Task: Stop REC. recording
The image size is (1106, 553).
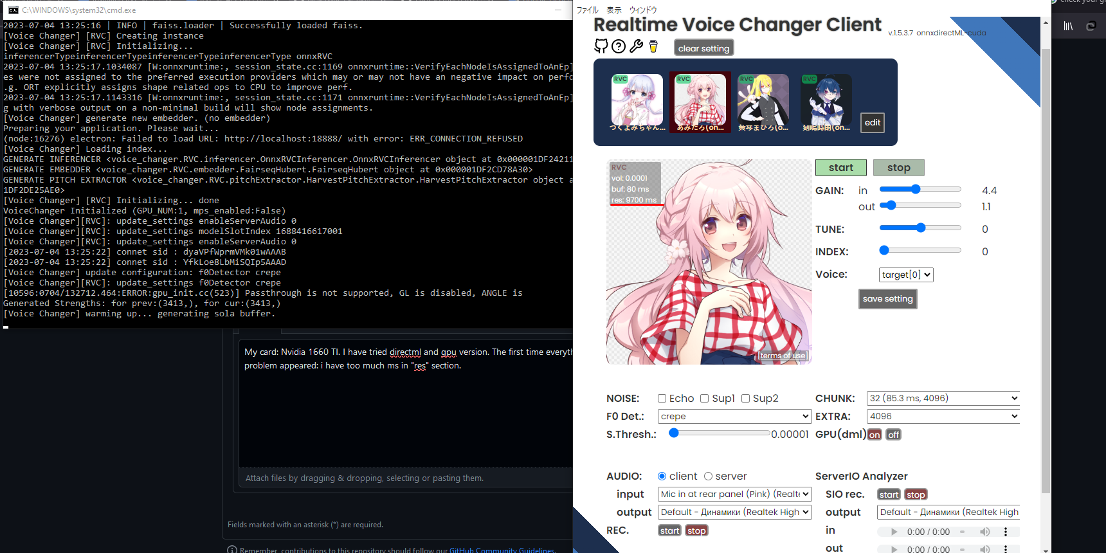Action: (696, 530)
